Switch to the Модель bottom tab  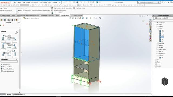click(x=9, y=94)
